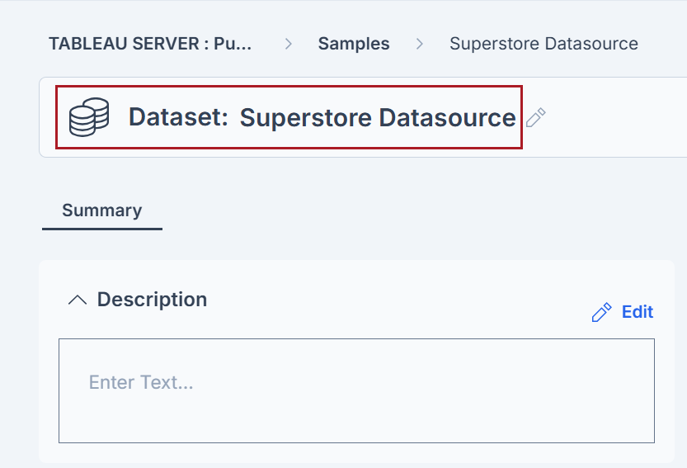This screenshot has height=468, width=687.
Task: Collapse the Description section chevron
Action: pyautogui.click(x=78, y=300)
